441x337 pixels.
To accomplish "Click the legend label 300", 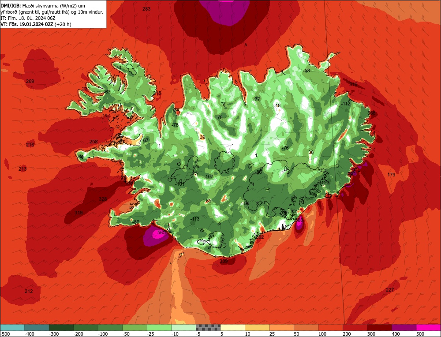I will tap(371, 334).
